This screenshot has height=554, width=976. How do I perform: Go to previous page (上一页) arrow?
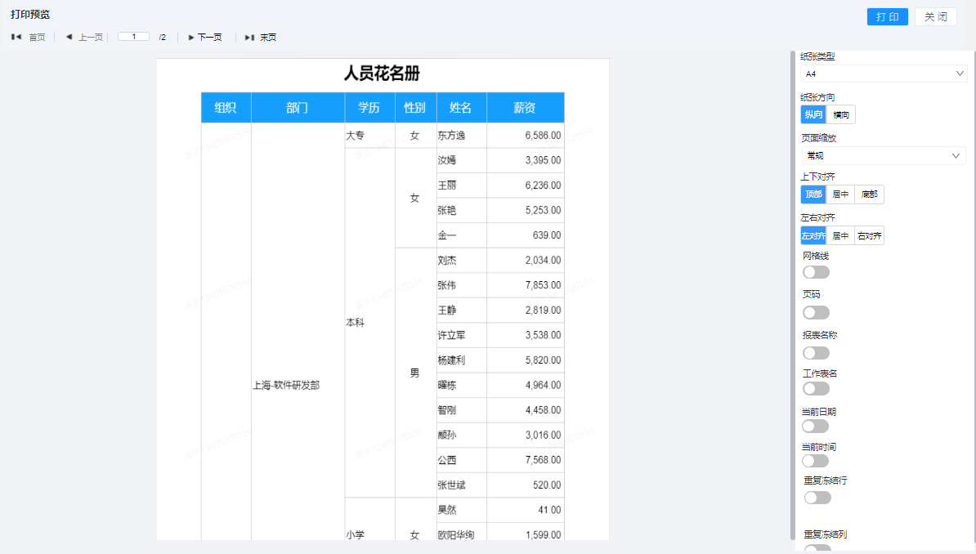(x=69, y=37)
